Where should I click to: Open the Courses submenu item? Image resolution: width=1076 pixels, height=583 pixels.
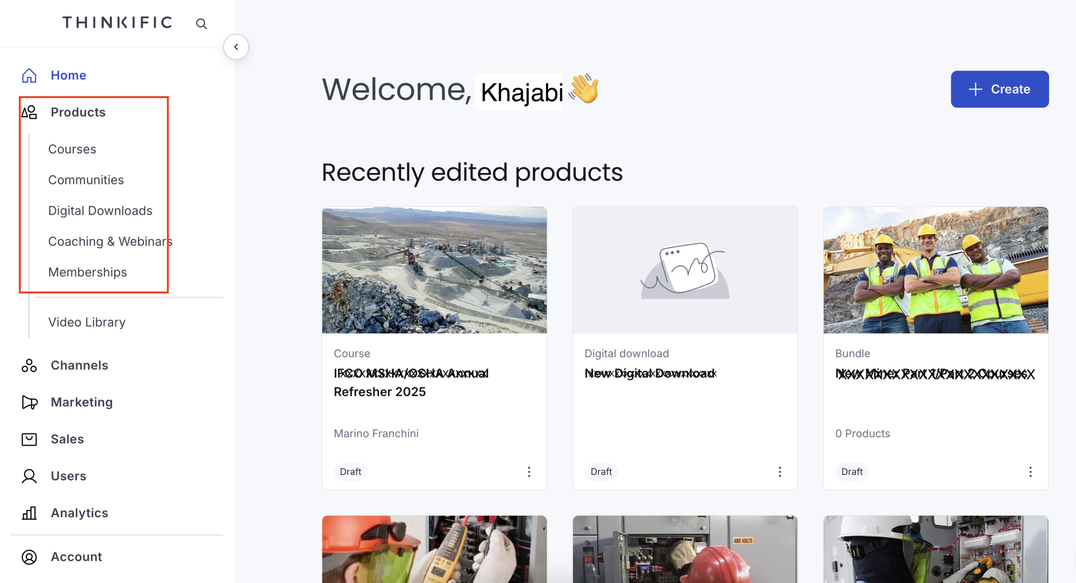(x=72, y=149)
